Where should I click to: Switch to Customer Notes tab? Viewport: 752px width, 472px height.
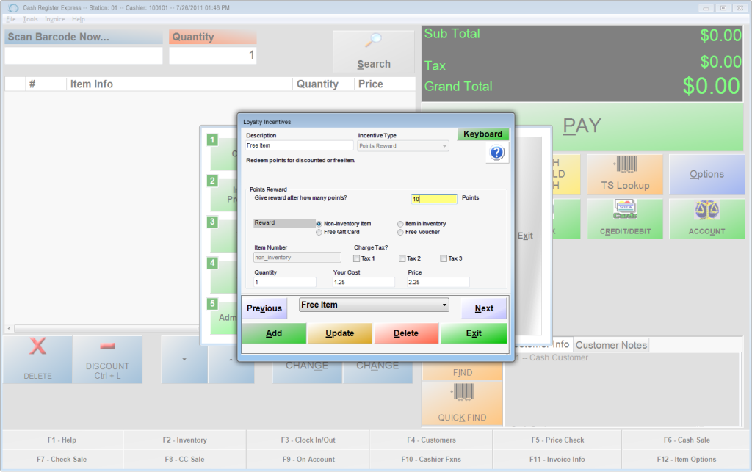coord(611,345)
